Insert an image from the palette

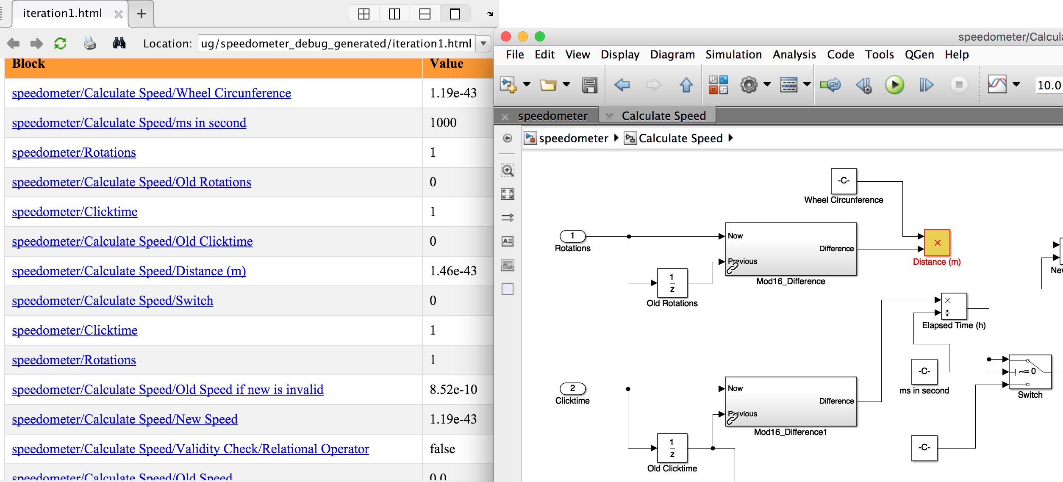pyautogui.click(x=507, y=265)
